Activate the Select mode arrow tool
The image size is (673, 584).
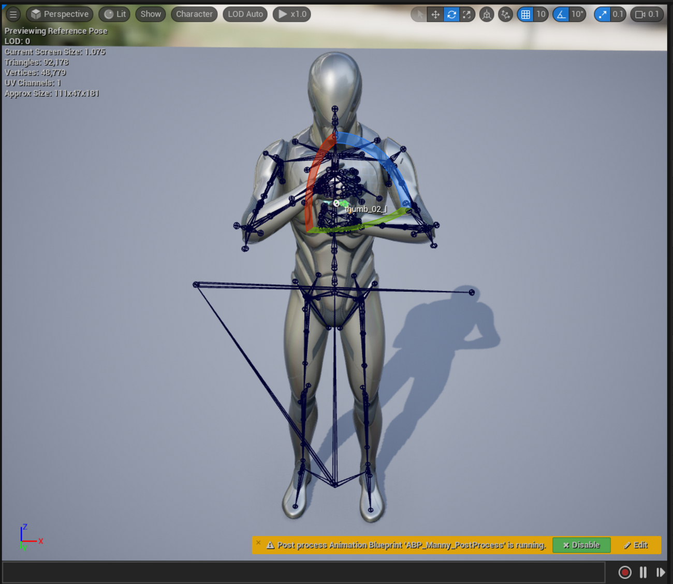click(x=419, y=15)
